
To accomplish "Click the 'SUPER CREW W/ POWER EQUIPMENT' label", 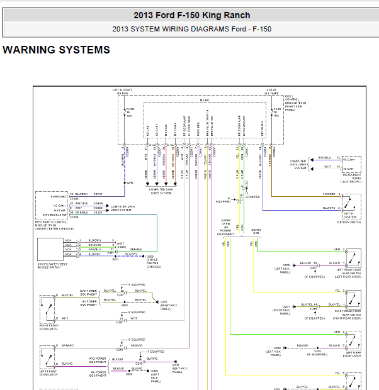I will click(225, 227).
